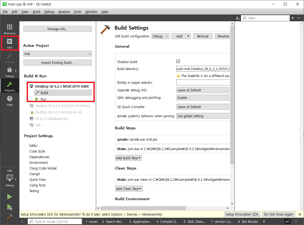This screenshot has height=225, width=304.
Task: Open the Search Results output pane
Action: point(113,221)
